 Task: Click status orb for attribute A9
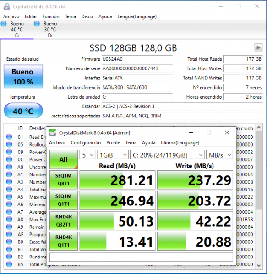click(x=9, y=227)
